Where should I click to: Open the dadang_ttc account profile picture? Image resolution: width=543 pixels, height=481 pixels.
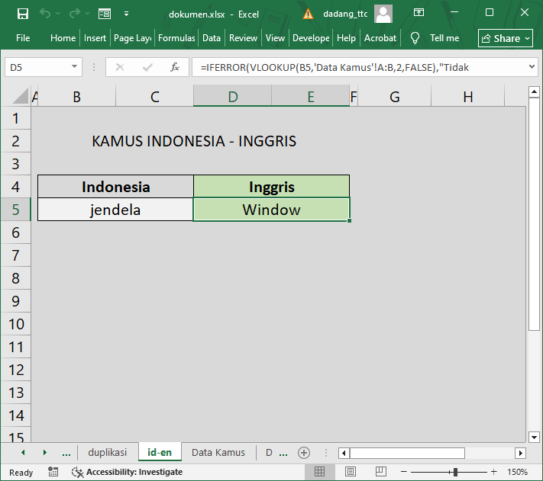[x=383, y=14]
